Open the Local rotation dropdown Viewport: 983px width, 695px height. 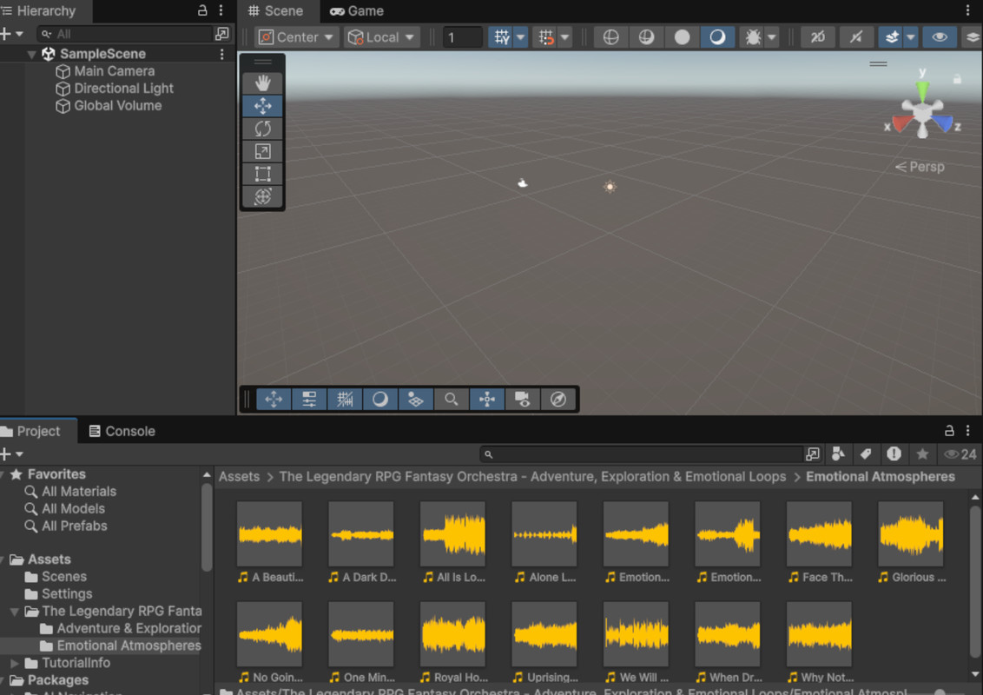click(382, 37)
